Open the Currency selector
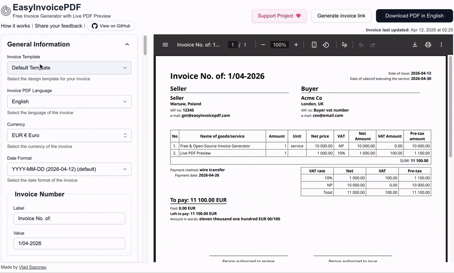Viewport: 454px width, 273px height. [x=69, y=135]
